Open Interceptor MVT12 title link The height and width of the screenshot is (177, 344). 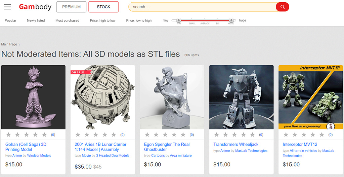300,145
